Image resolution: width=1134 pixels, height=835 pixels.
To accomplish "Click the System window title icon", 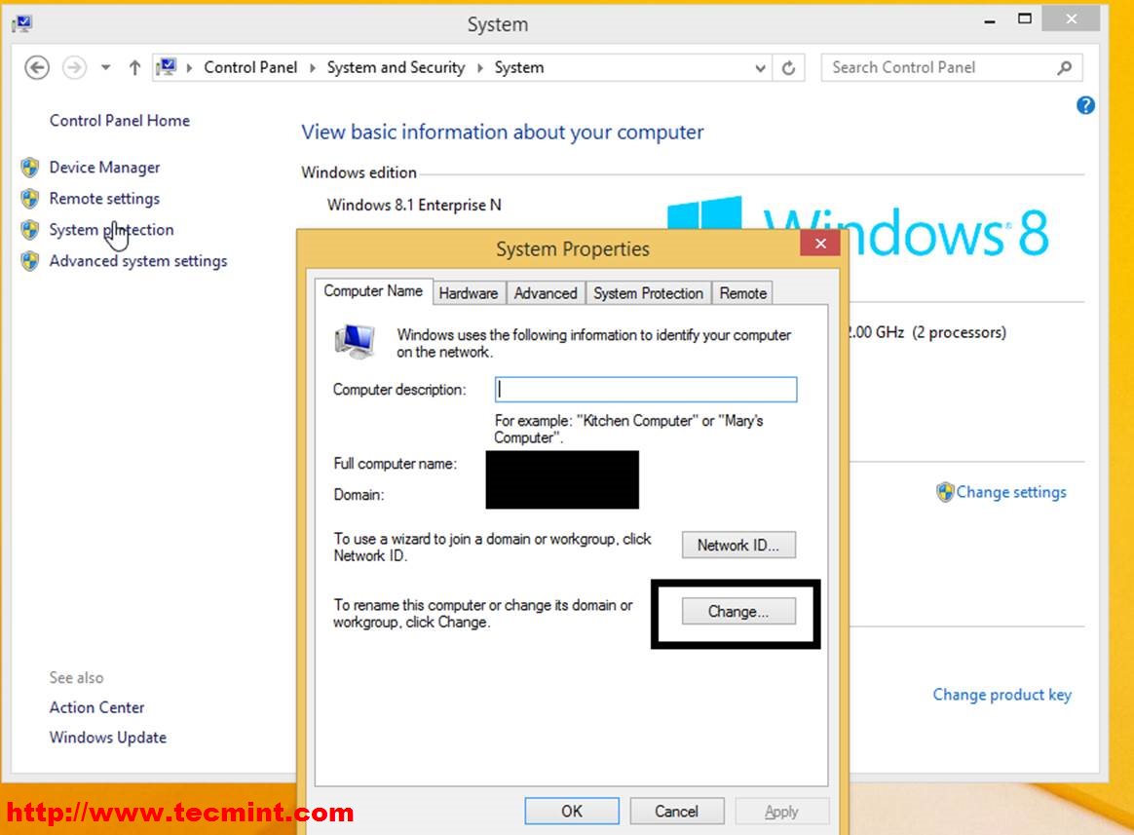I will [x=21, y=24].
